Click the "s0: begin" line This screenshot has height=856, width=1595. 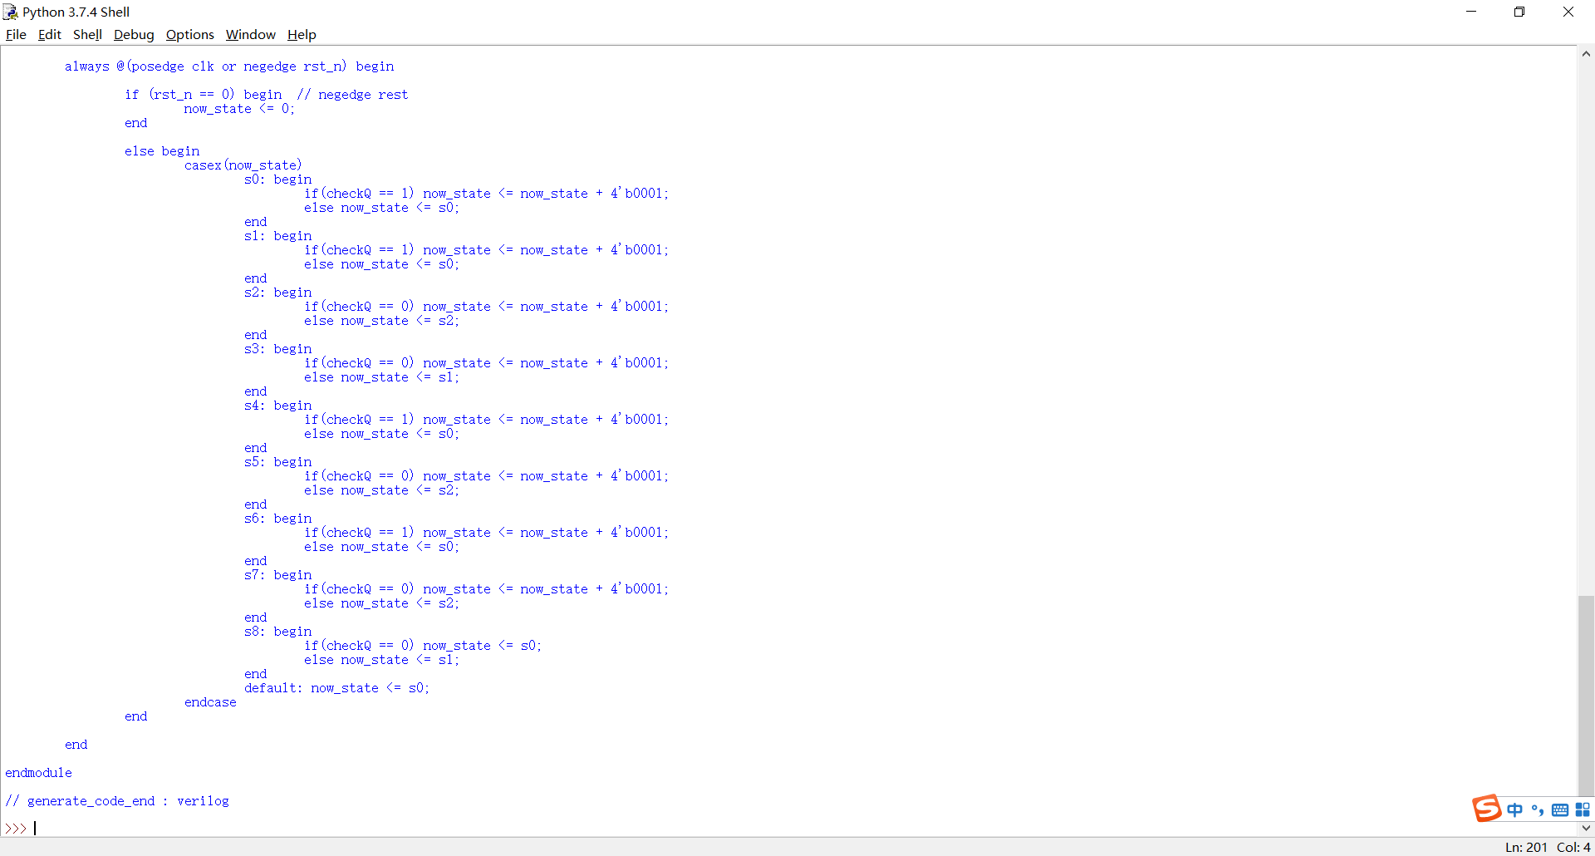(277, 180)
